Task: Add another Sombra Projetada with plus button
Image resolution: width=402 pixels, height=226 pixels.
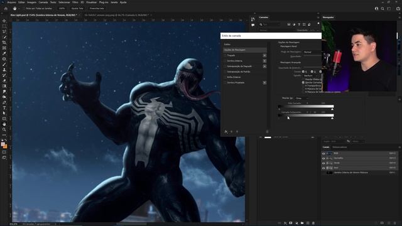Action: click(x=264, y=83)
